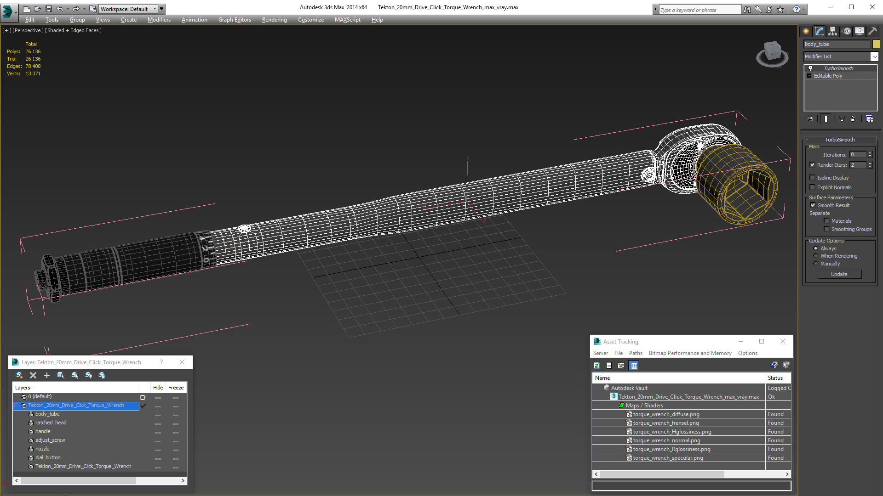Click the binoculars search icon

pyautogui.click(x=747, y=9)
